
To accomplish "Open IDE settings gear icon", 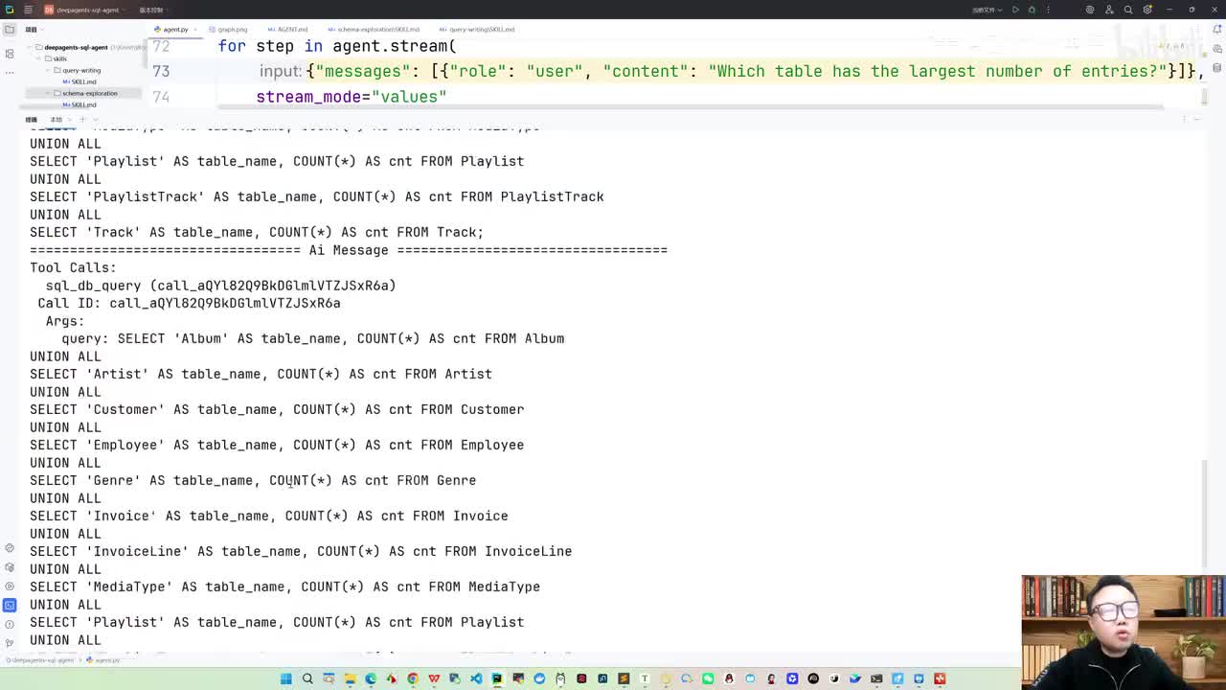I will (1147, 10).
